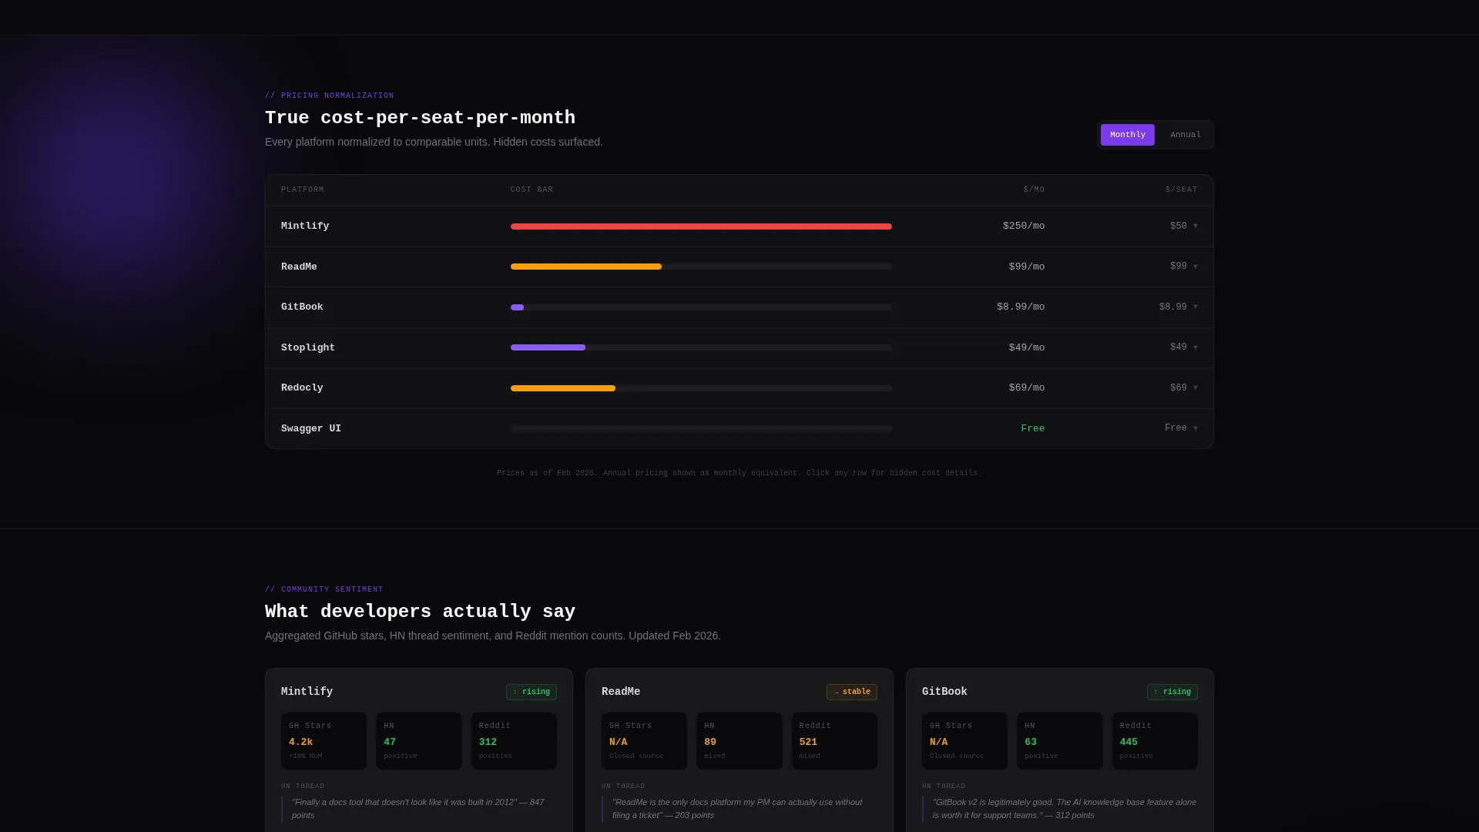Switch pricing to Annual
This screenshot has width=1479, height=832.
(1185, 135)
